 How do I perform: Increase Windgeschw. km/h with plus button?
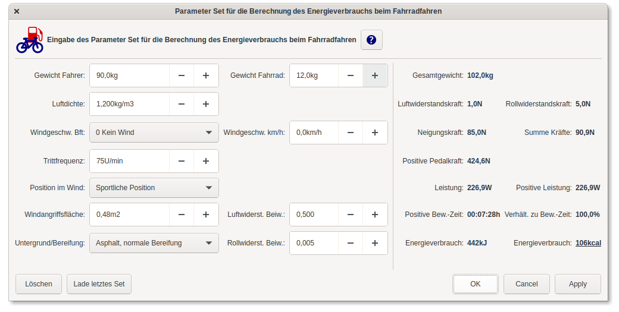pyautogui.click(x=375, y=133)
